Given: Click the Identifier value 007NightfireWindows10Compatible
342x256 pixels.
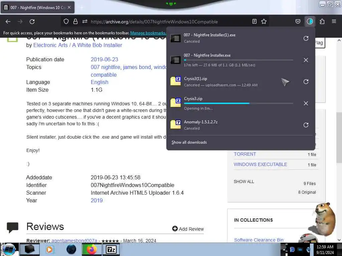Looking at the screenshot, I should click(132, 185).
